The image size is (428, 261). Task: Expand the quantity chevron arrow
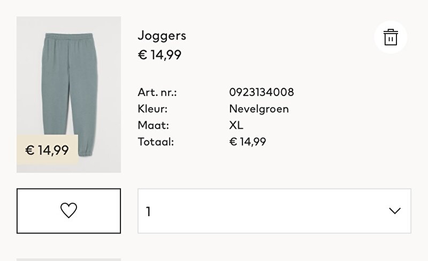point(395,211)
